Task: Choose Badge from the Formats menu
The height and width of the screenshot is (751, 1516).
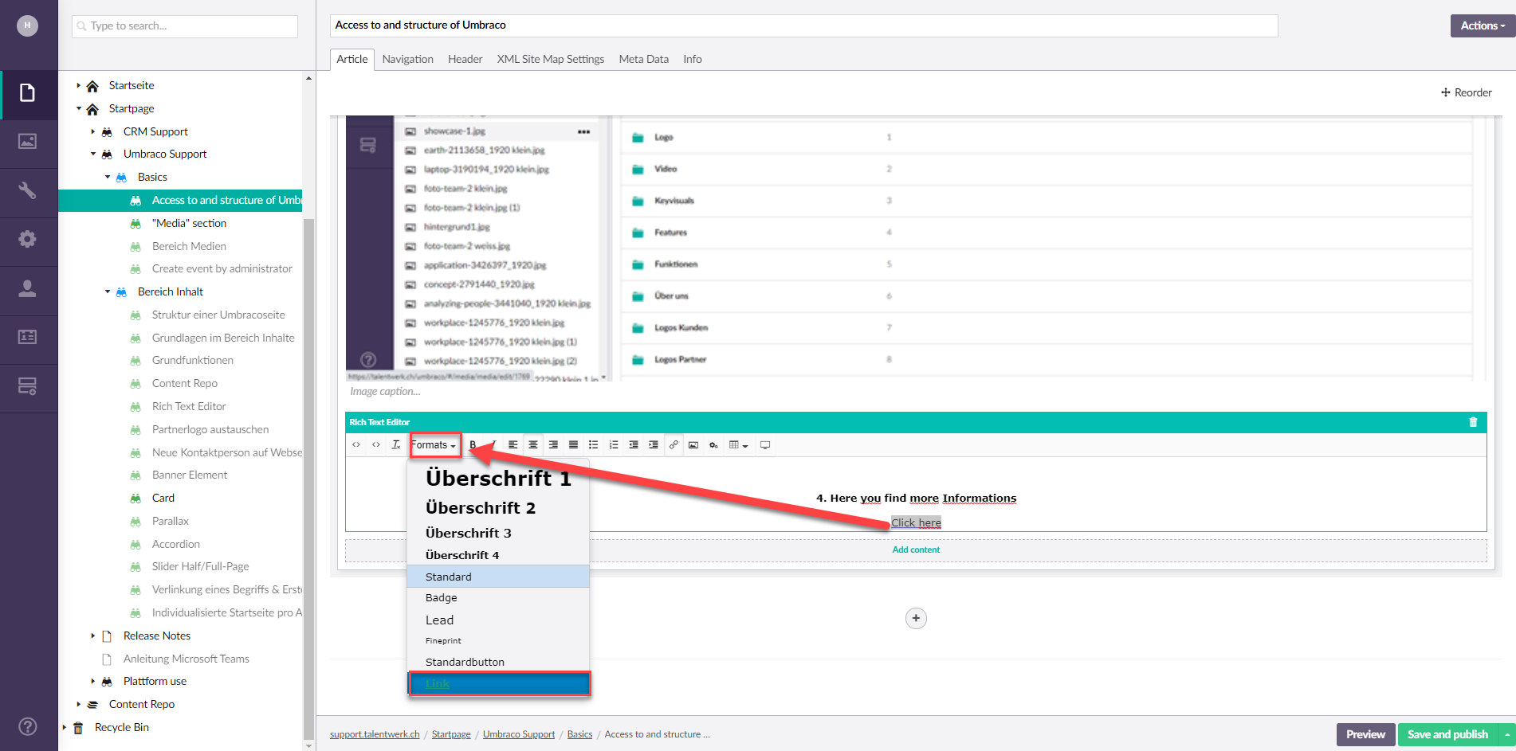Action: 498,597
